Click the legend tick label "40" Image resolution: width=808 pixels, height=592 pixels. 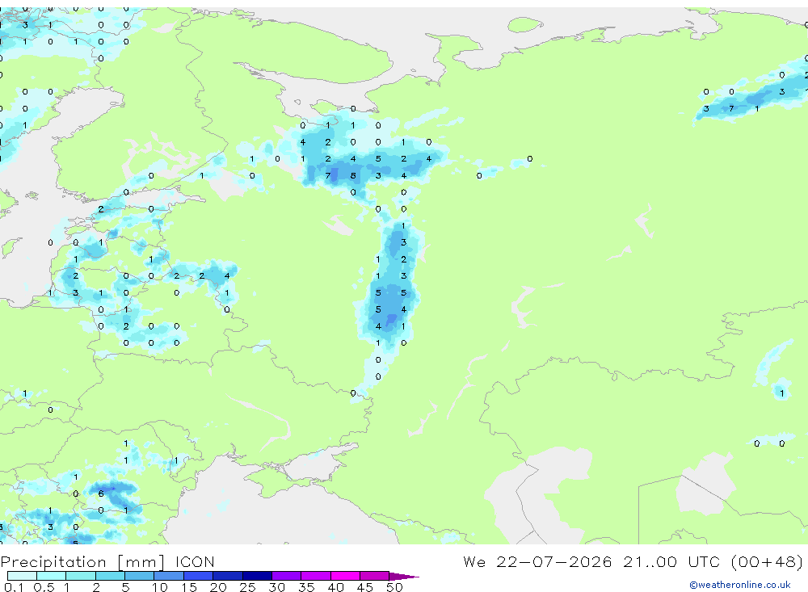[x=336, y=587]
